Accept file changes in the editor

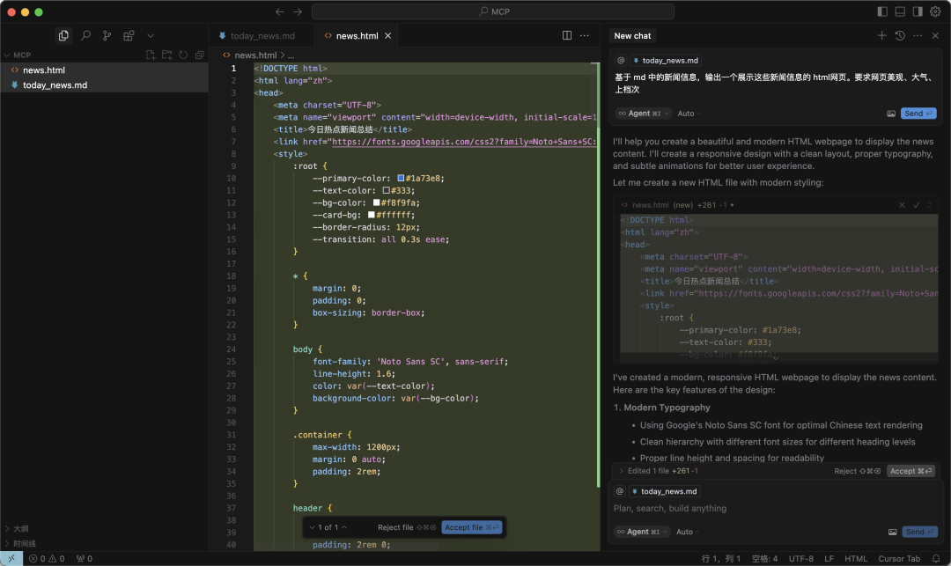(472, 527)
